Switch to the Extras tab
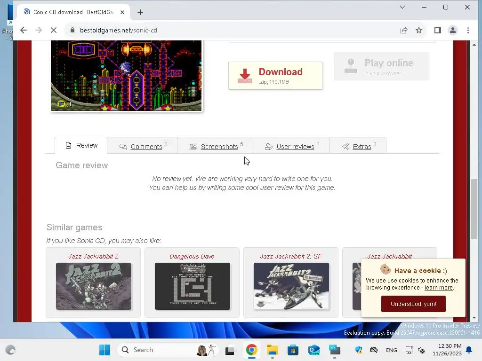Screen dimensions: 482x361 [x=358, y=146]
